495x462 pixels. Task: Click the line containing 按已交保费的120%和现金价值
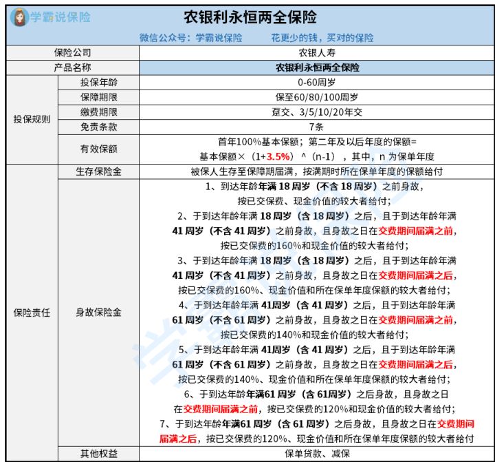[315, 409]
